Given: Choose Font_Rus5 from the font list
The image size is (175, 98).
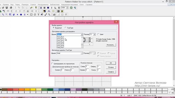Looking at the screenshot, I should 60,44.
